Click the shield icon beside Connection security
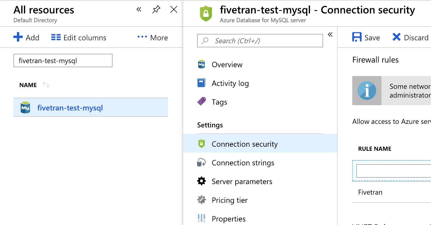The height and width of the screenshot is (225, 431). pos(201,143)
